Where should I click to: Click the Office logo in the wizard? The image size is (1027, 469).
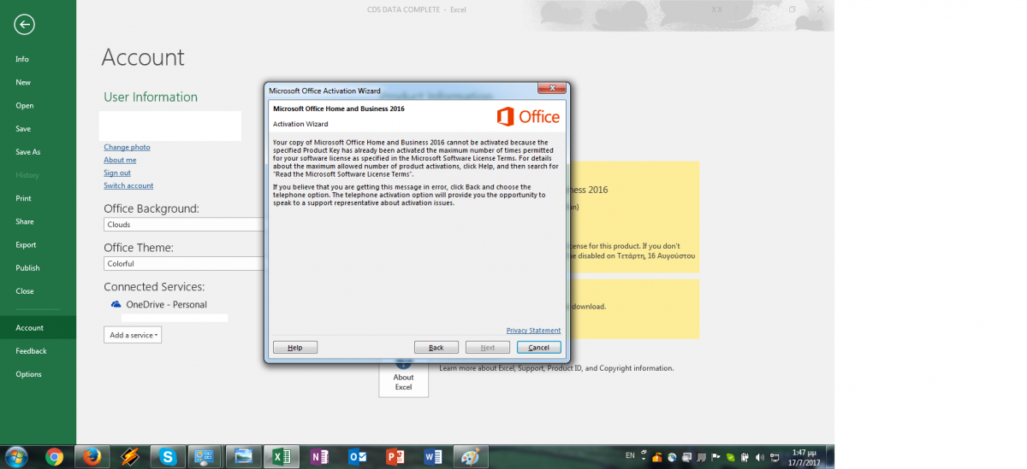[x=528, y=117]
